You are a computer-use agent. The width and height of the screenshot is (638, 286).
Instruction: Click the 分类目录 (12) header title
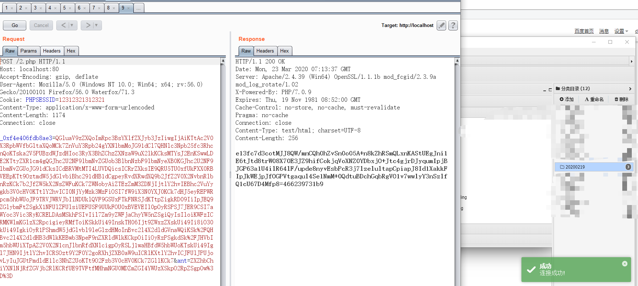coord(576,89)
